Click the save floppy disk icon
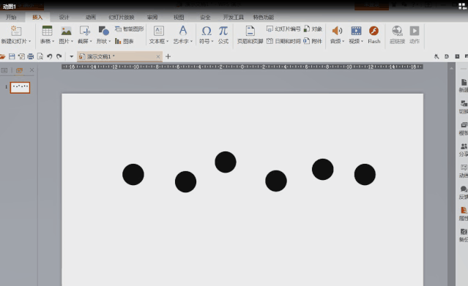Screen dimensions: 468x286 point(12,56)
